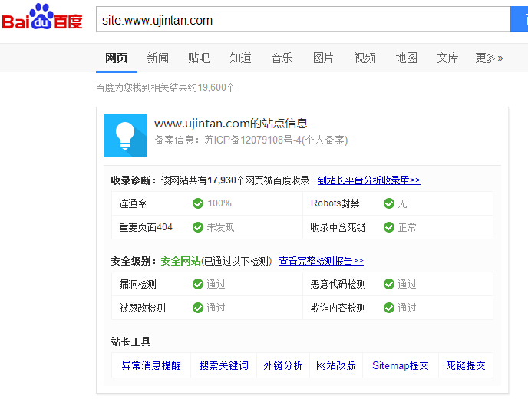This screenshot has height=406, width=528.
Task: Click the blue search button
Action: coord(519,20)
